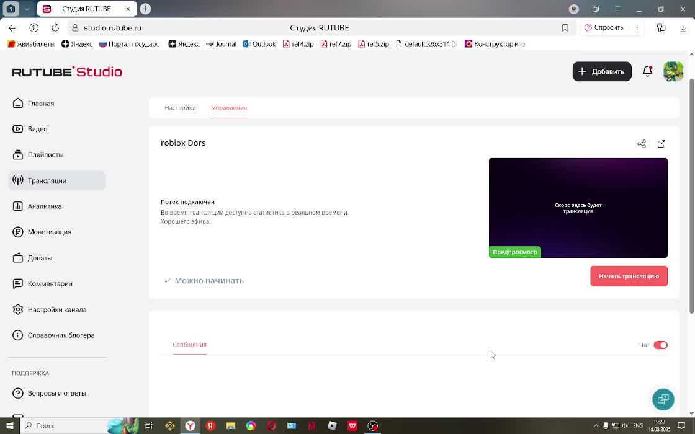Image resolution: width=695 pixels, height=434 pixels.
Task: Open File Explorer from taskbar
Action: pyautogui.click(x=230, y=425)
